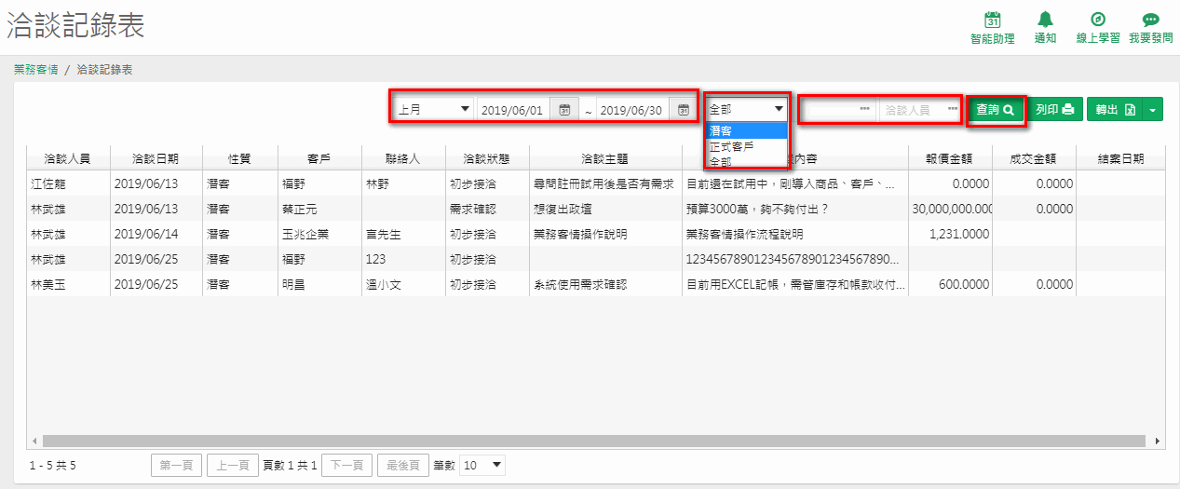Click customer cell 明昌
Viewport: 1180px width, 489px height.
pyautogui.click(x=319, y=284)
